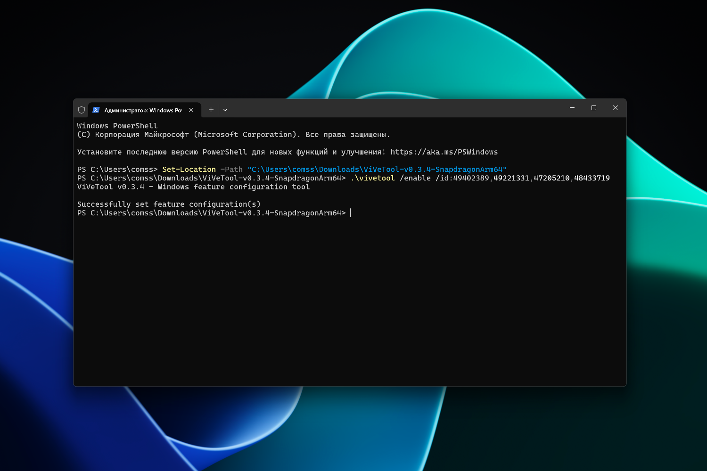Viewport: 707px width, 471px height.
Task: Click the /enable argument text
Action: click(415, 178)
